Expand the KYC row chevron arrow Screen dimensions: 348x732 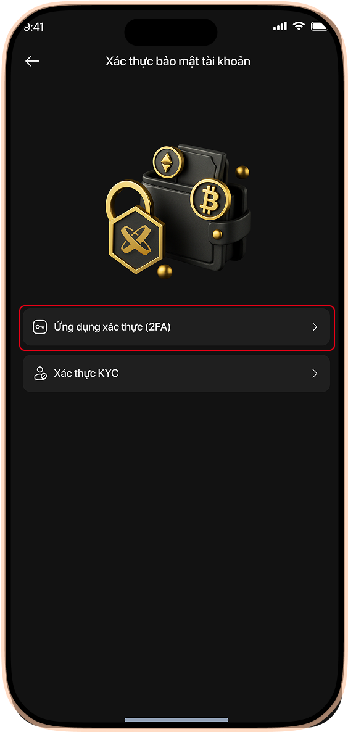point(314,374)
